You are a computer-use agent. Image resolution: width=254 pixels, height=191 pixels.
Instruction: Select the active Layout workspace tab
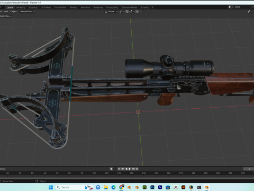tap(10, 7)
